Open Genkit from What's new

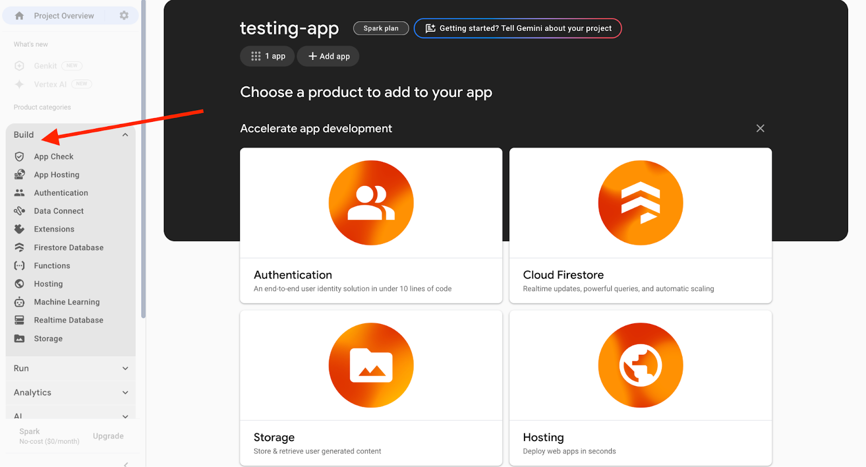coord(45,66)
